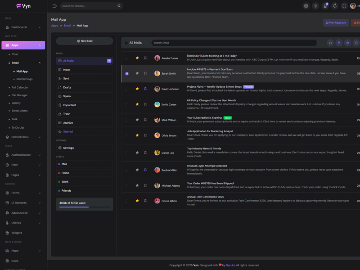Bookmark the Emily Carter email
Viewport: 360px width, 270px height.
click(145, 104)
